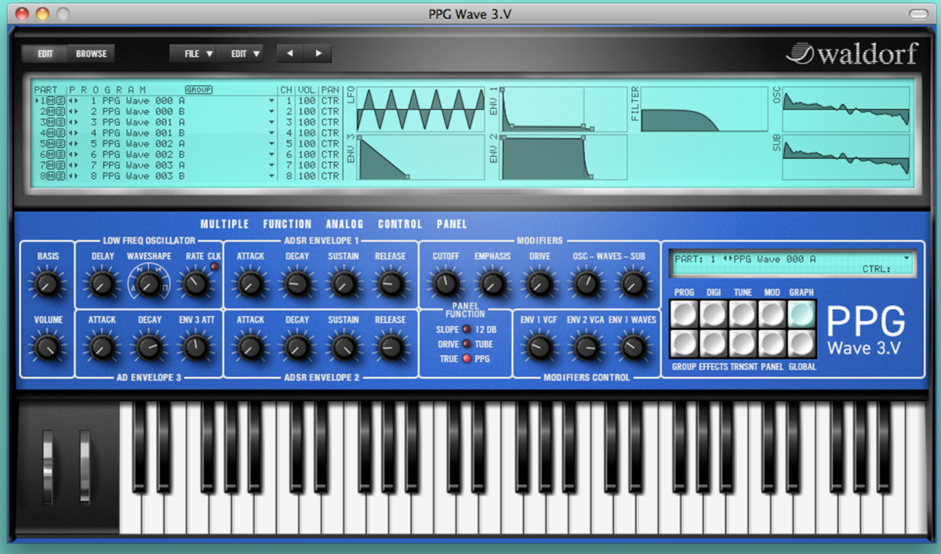This screenshot has height=554, width=941.
Task: Select the MOD matrix button
Action: pyautogui.click(x=772, y=313)
